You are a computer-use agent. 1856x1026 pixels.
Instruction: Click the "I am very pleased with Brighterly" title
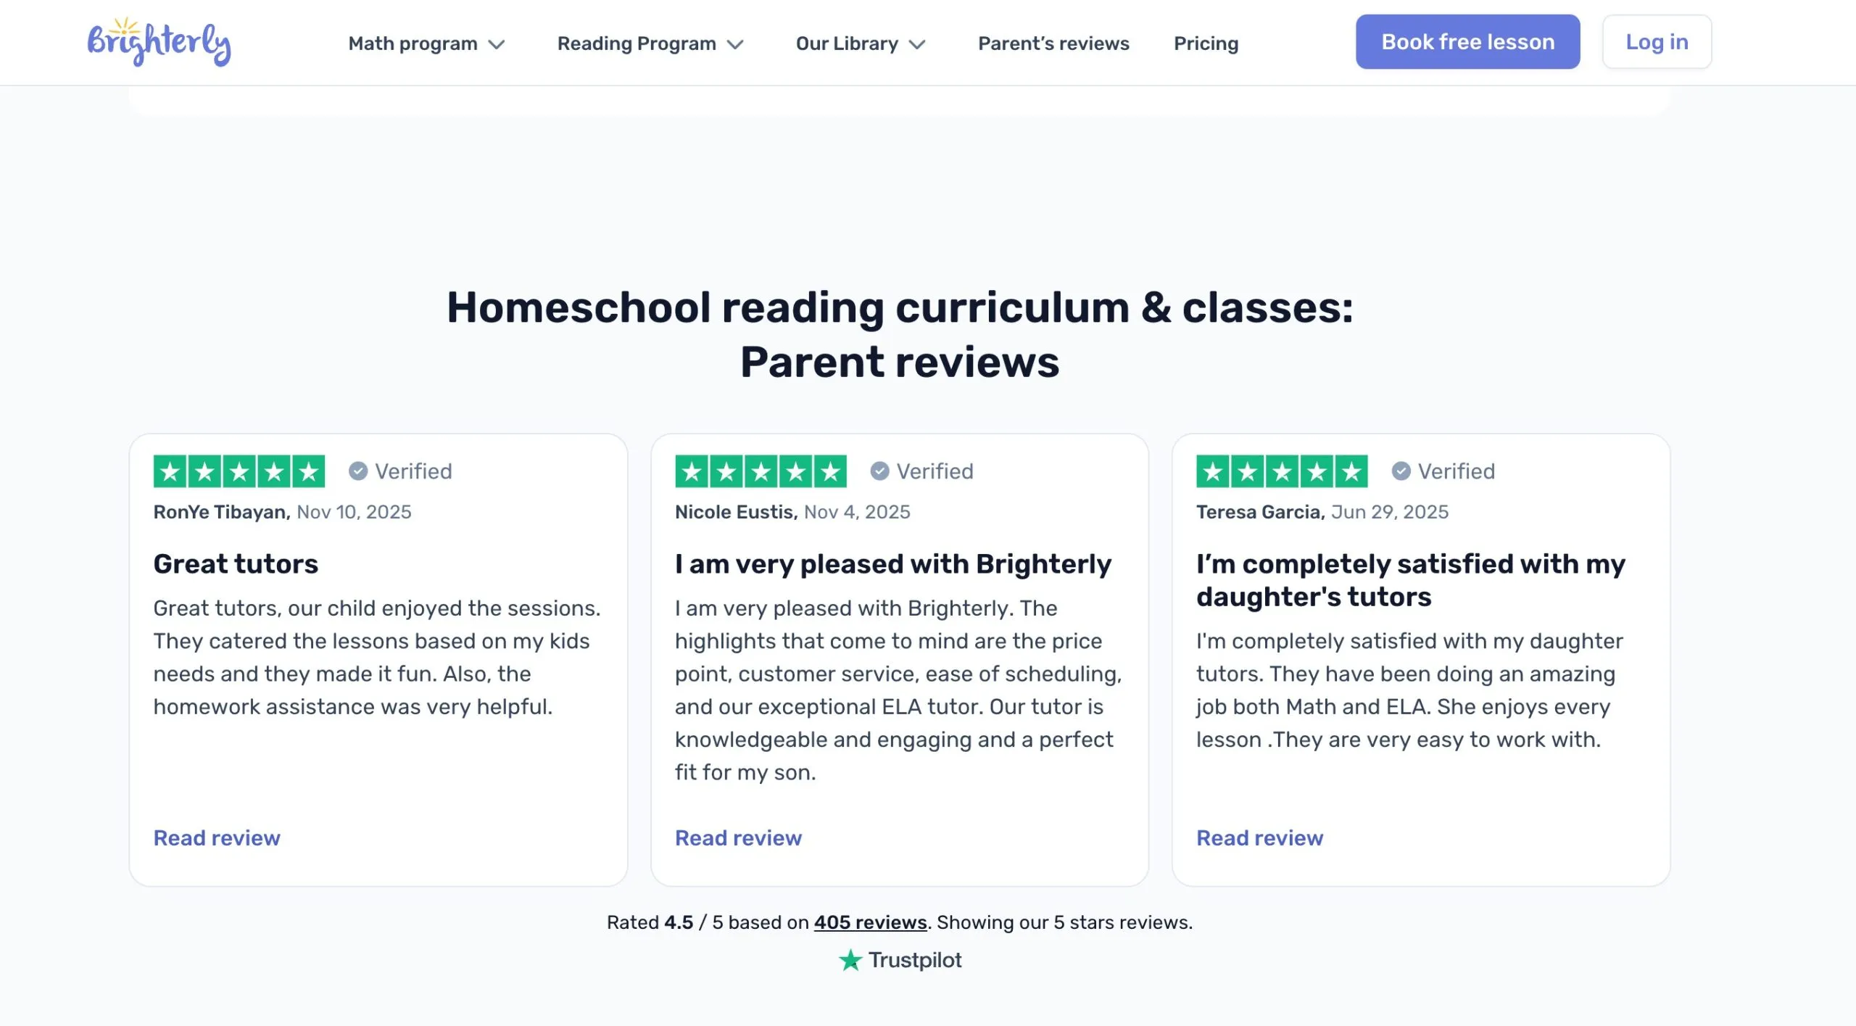coord(892,563)
